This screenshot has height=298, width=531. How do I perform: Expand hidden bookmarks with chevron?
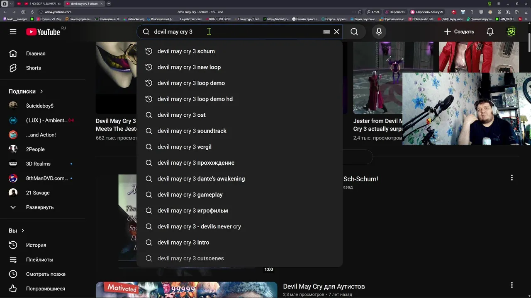(526, 19)
